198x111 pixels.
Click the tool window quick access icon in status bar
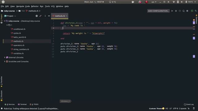coord(2,109)
